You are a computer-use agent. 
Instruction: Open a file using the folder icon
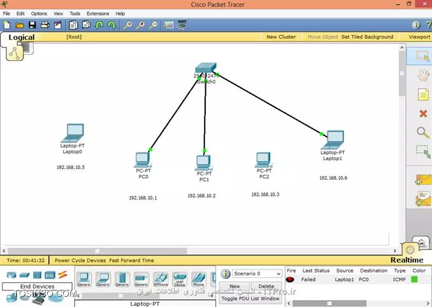click(x=19, y=25)
